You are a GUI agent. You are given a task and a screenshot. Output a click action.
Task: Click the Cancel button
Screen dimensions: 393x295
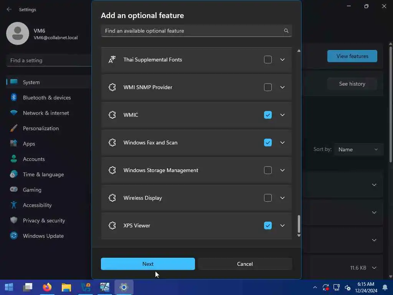245,264
